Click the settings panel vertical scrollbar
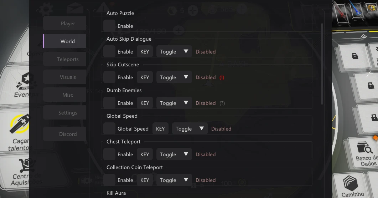 [322, 64]
